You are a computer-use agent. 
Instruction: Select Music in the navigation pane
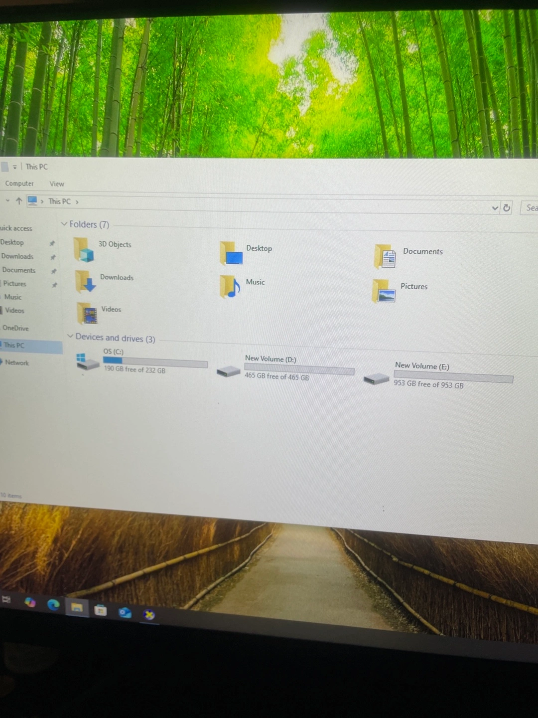click(13, 297)
